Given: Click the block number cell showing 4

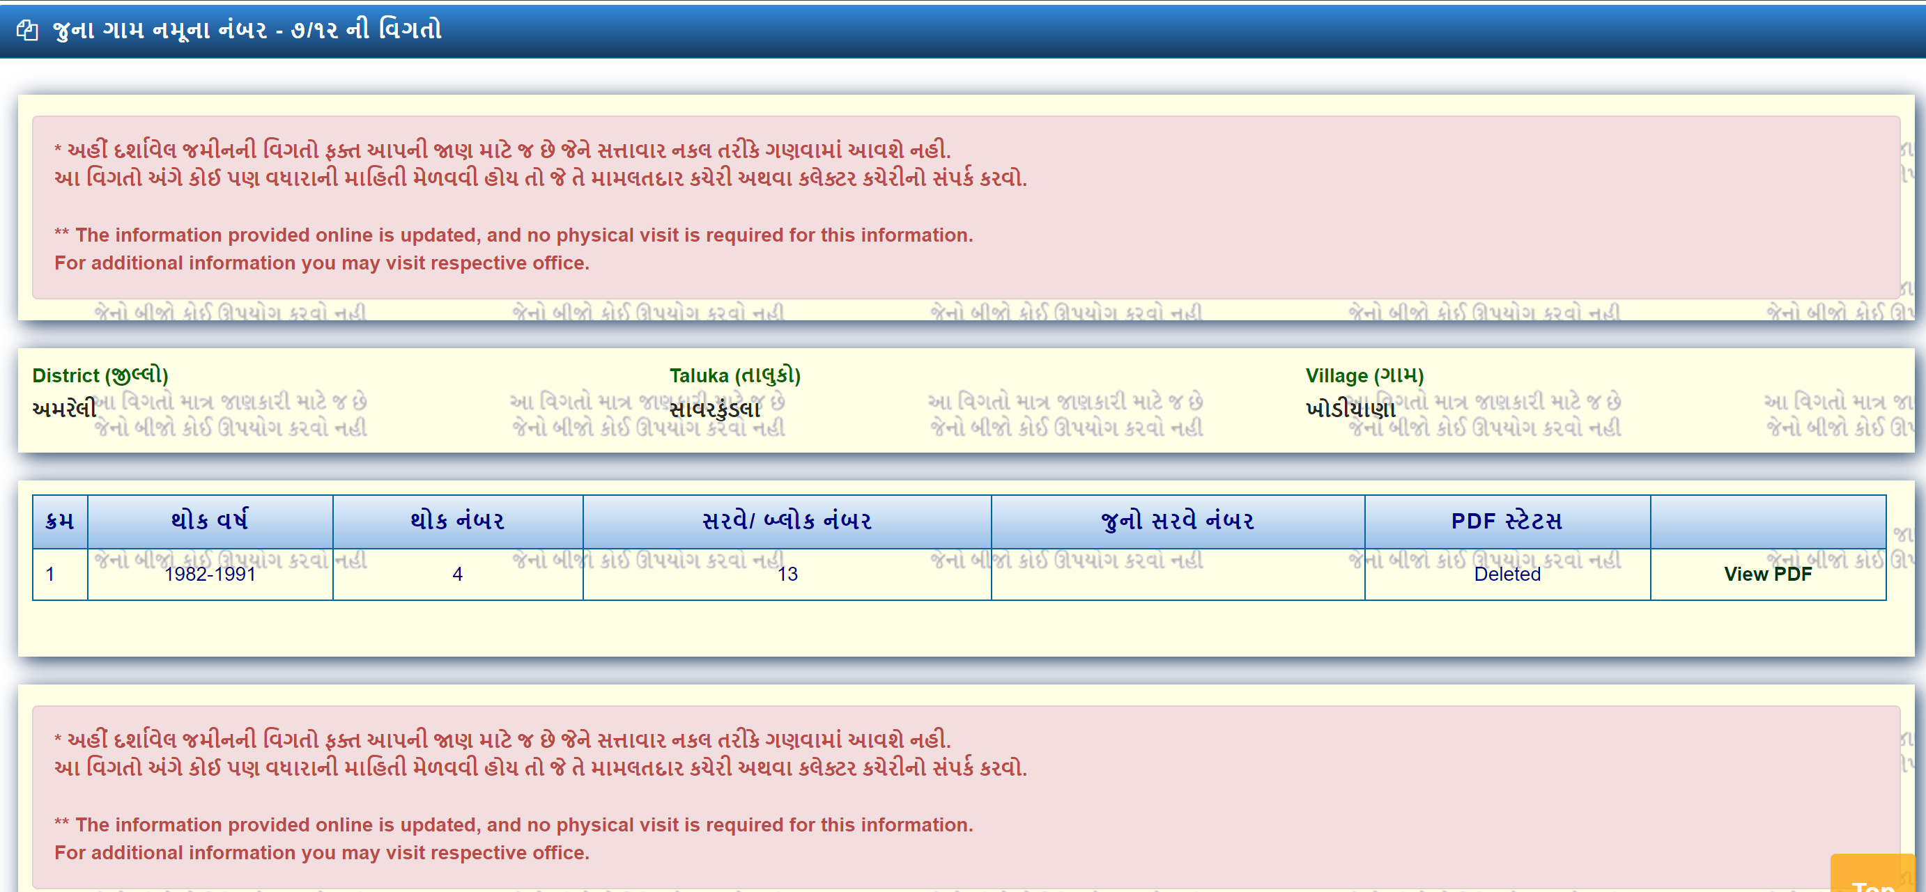Looking at the screenshot, I should coord(457,574).
